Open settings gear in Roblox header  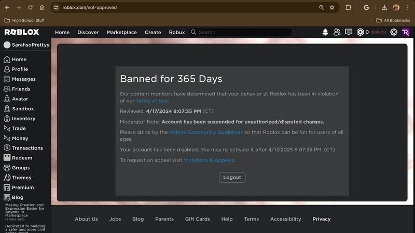(x=394, y=32)
